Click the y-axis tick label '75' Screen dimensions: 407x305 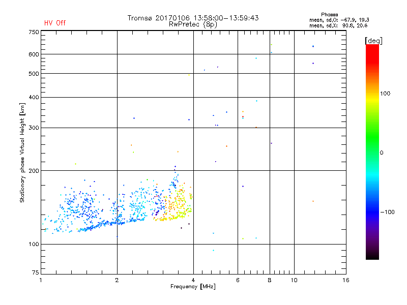(36, 272)
